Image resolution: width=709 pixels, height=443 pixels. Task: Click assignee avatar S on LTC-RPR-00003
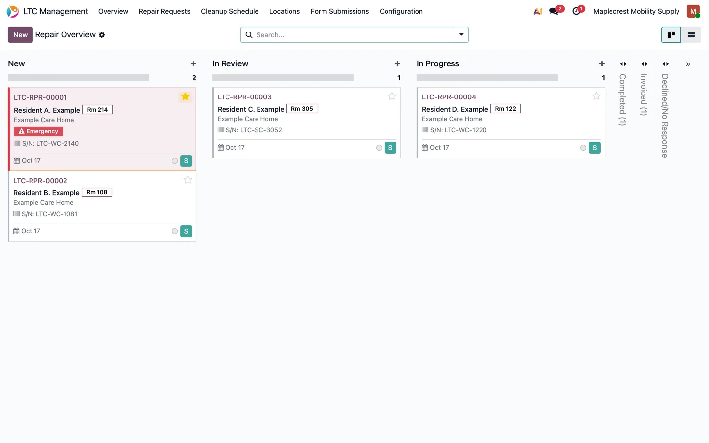[x=390, y=148]
